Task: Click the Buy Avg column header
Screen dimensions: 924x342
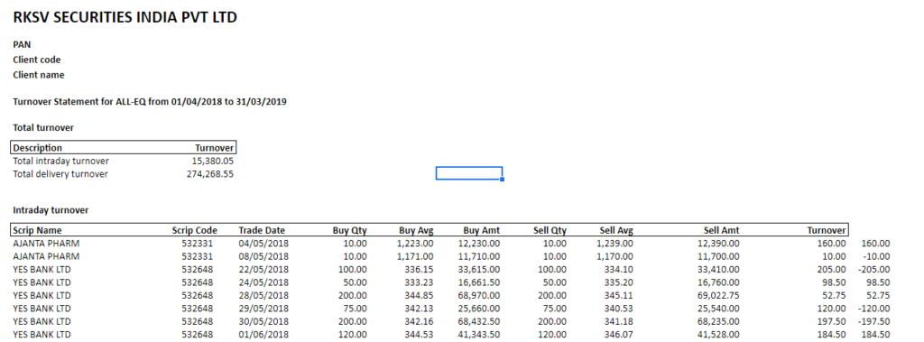Action: (416, 230)
